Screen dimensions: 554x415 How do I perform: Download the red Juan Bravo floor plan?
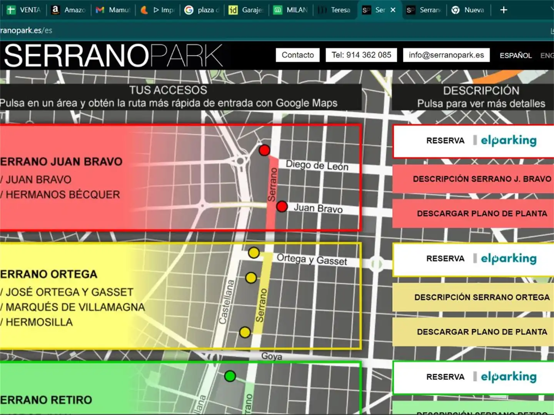[x=473, y=213]
